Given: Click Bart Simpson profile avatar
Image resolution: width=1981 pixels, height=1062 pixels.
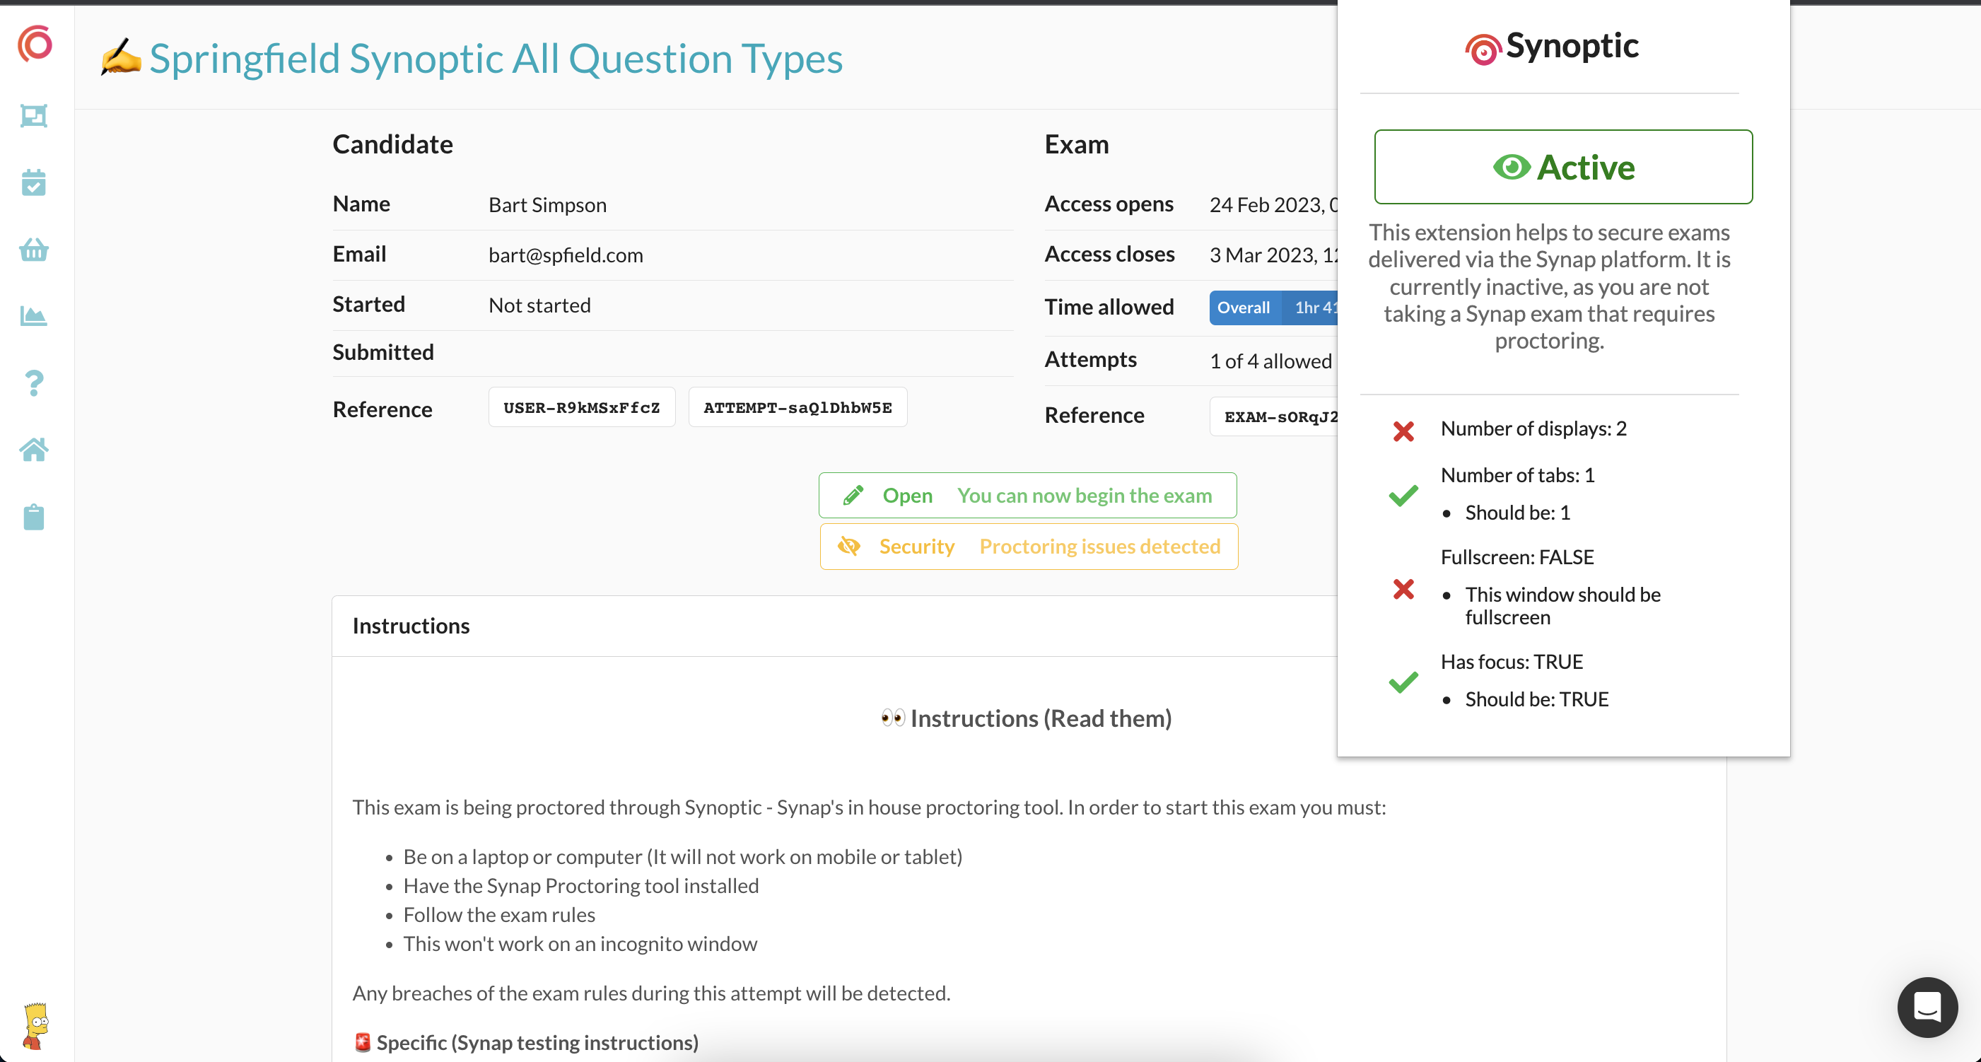Looking at the screenshot, I should (x=35, y=1026).
